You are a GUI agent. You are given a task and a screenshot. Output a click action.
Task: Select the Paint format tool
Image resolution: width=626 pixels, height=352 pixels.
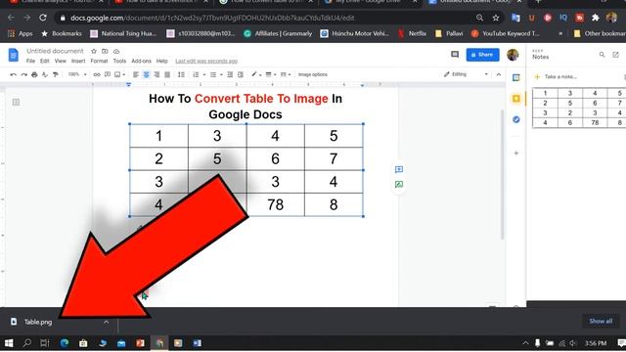(x=56, y=74)
